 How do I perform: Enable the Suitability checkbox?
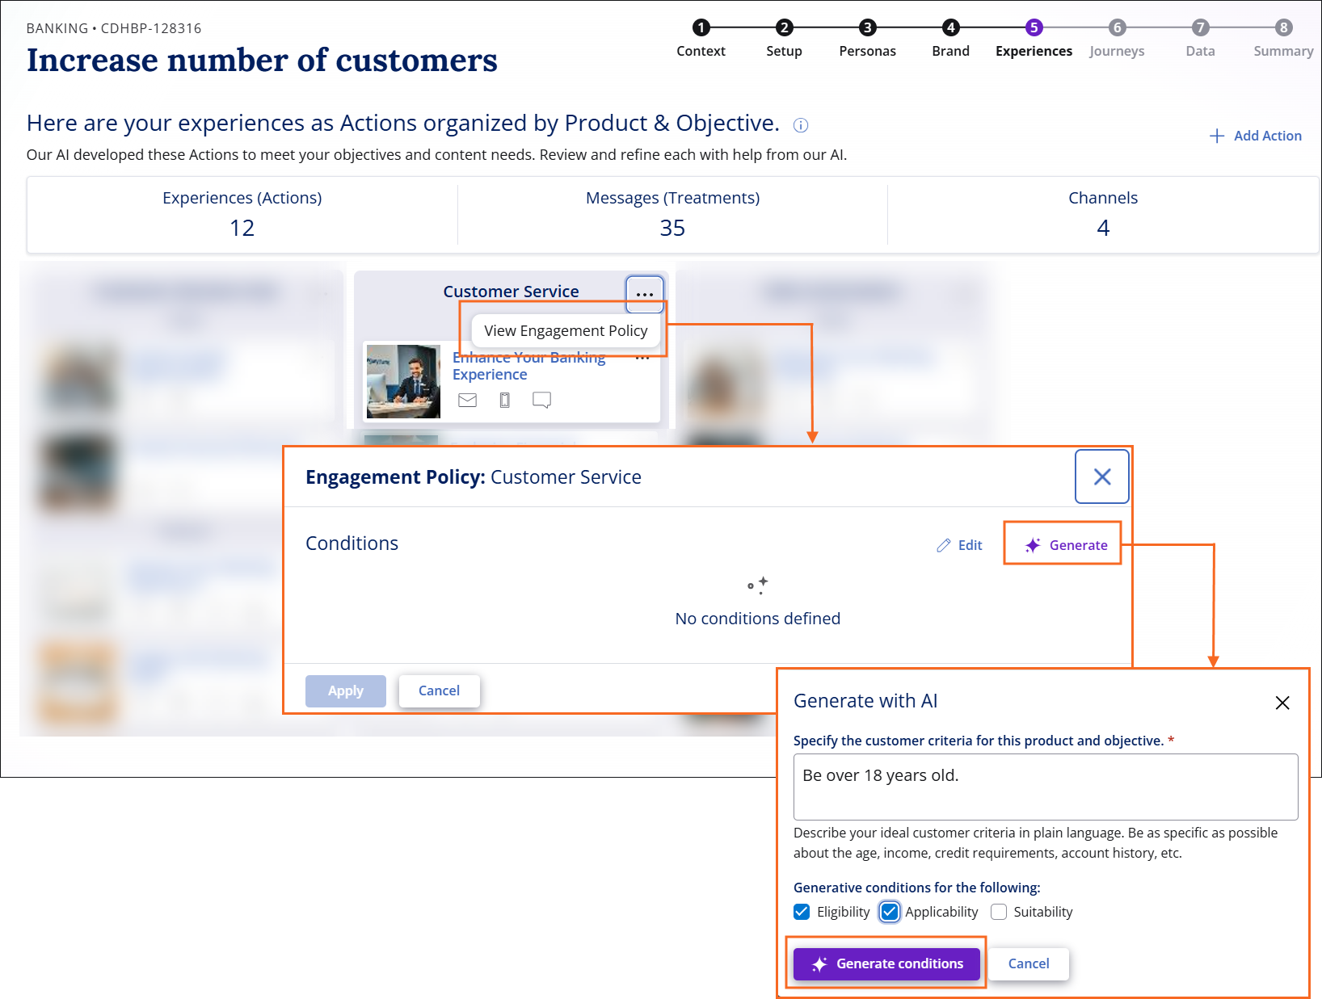coord(999,912)
